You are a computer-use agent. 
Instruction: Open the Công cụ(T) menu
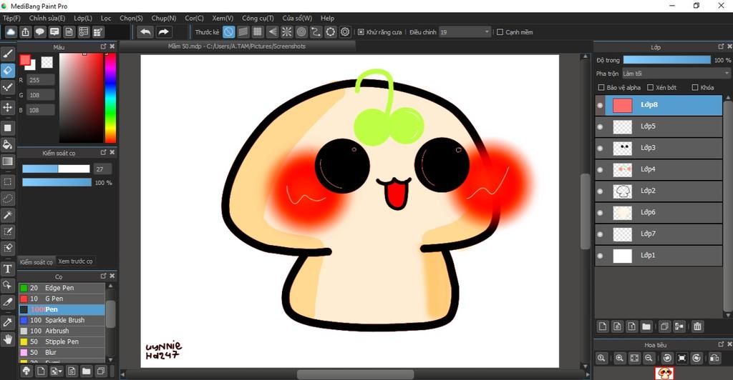[258, 18]
